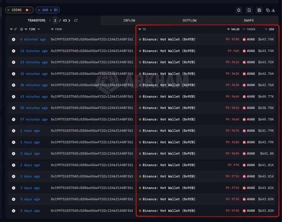The width and height of the screenshot is (282, 222).
Task: Click sender address in the 99.973K row
Action: click(x=92, y=199)
